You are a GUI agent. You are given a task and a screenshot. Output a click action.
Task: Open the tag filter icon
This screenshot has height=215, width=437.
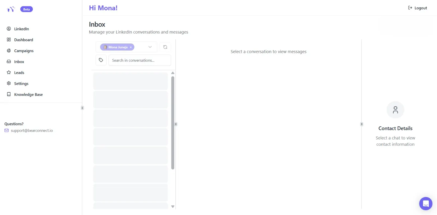pyautogui.click(x=101, y=60)
